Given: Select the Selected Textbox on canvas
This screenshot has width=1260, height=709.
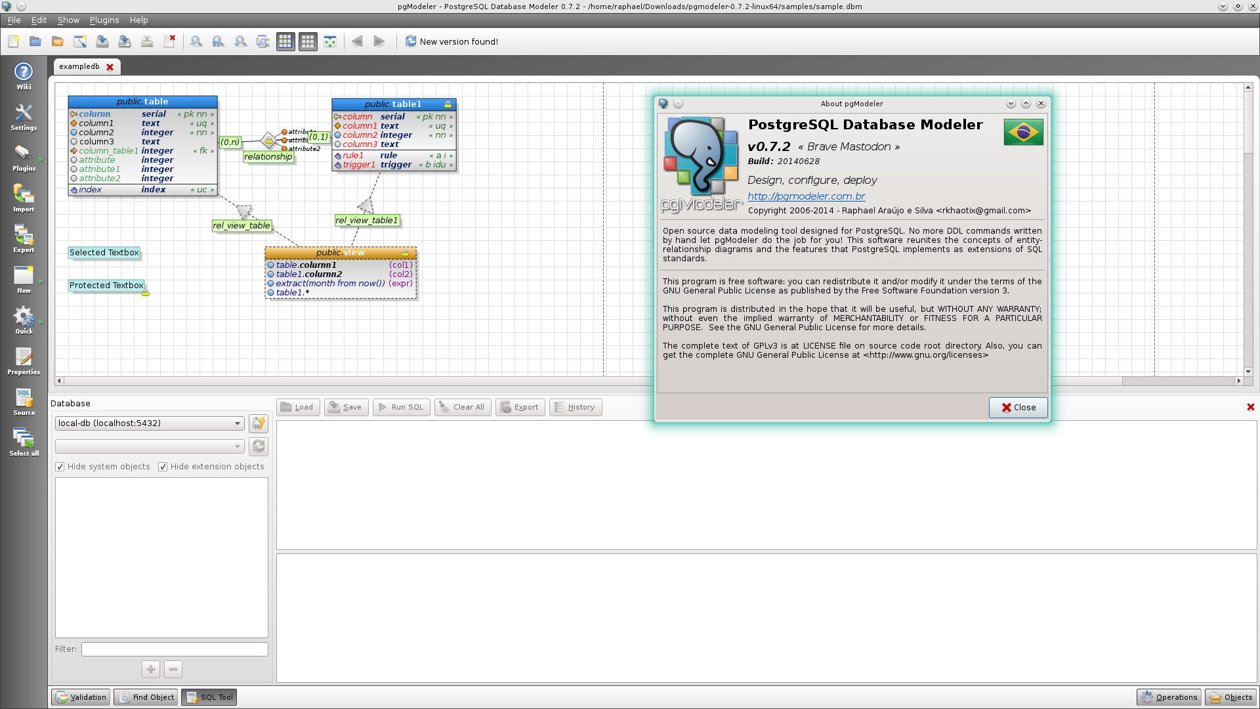Looking at the screenshot, I should (104, 253).
